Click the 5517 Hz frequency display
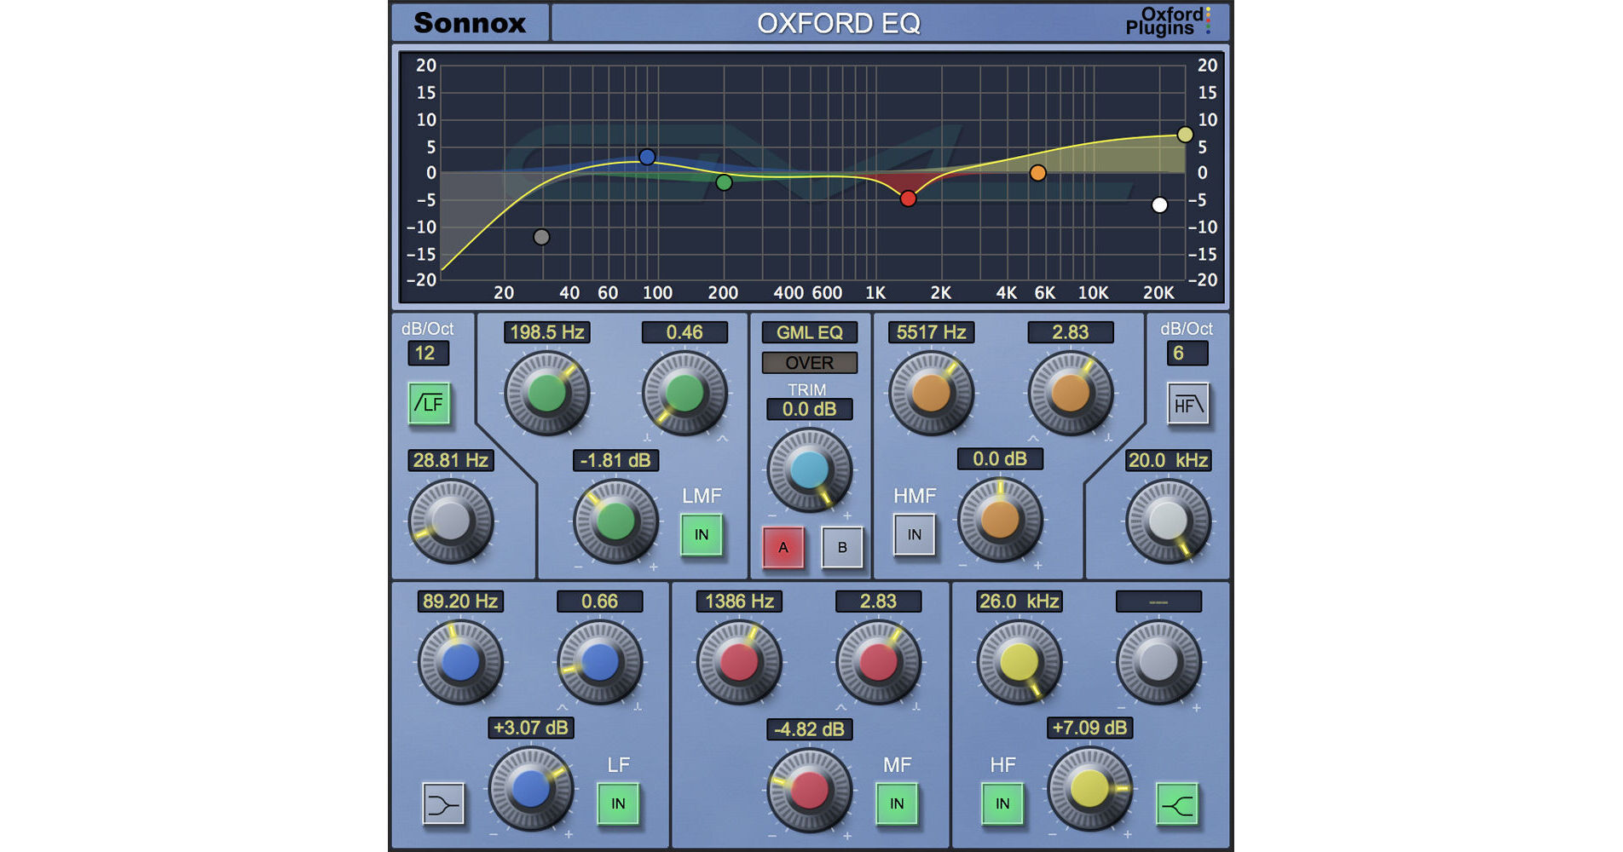The image size is (1623, 852). pyautogui.click(x=933, y=332)
